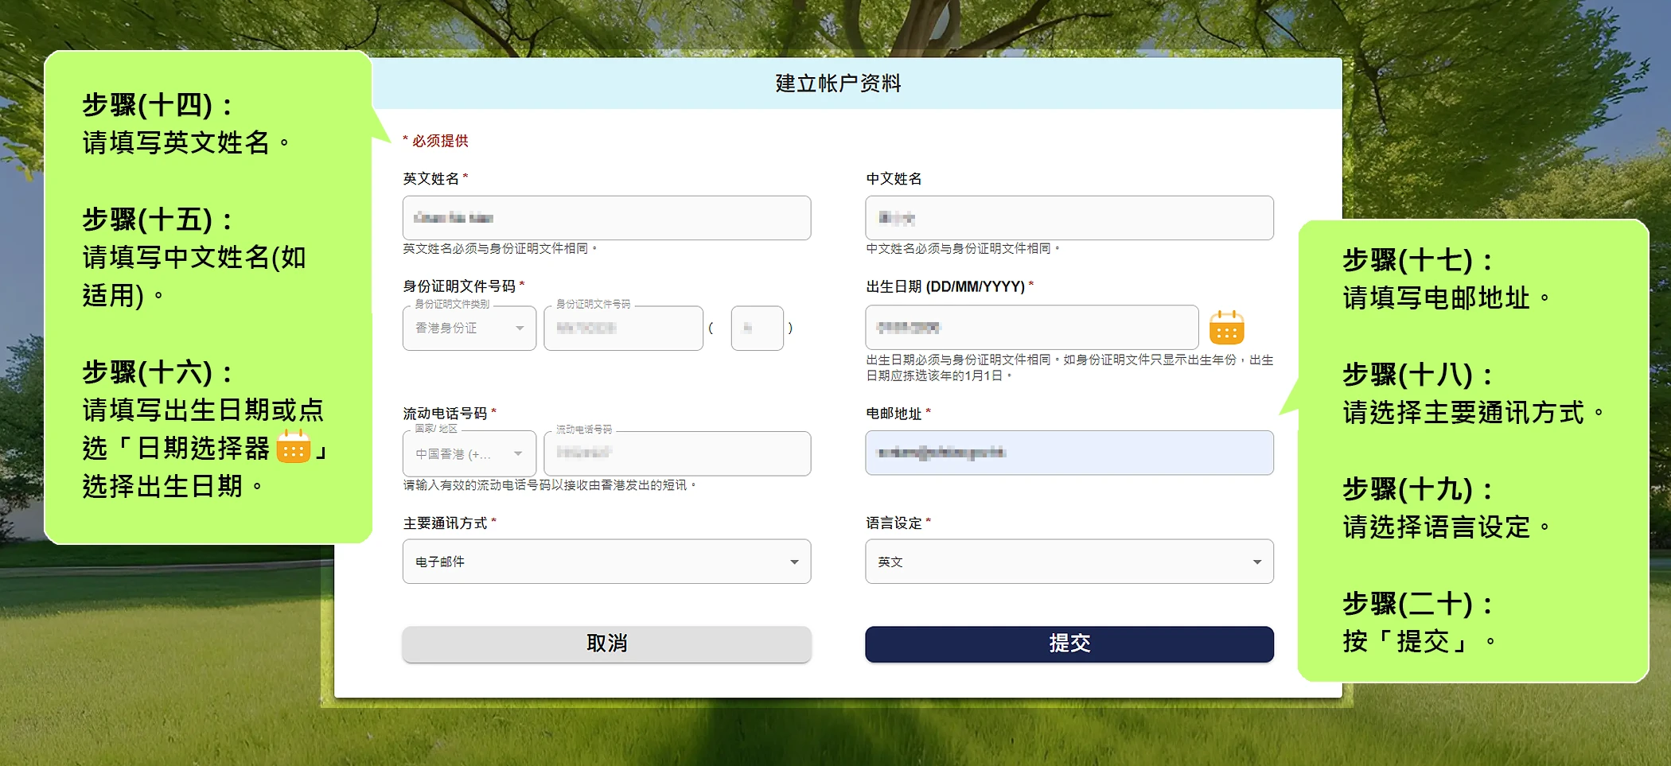The height and width of the screenshot is (766, 1671).
Task: Expand the 主要通讯方式 dropdown
Action: pos(606,562)
